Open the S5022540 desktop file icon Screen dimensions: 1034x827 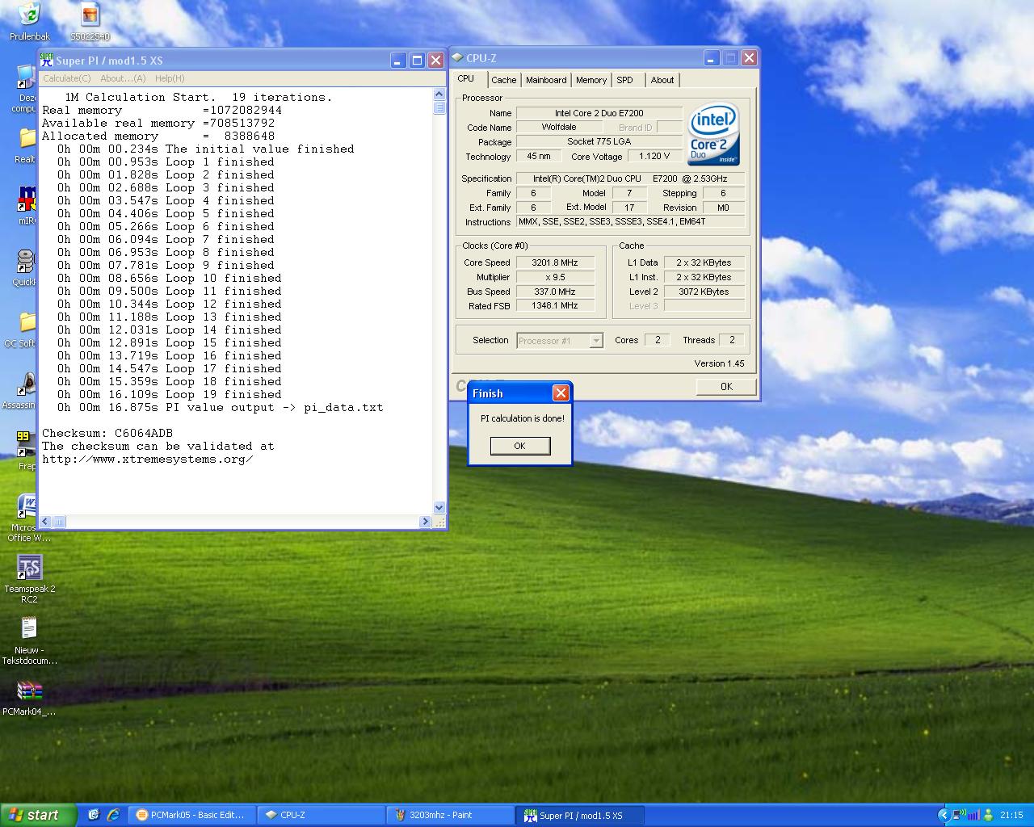point(90,15)
